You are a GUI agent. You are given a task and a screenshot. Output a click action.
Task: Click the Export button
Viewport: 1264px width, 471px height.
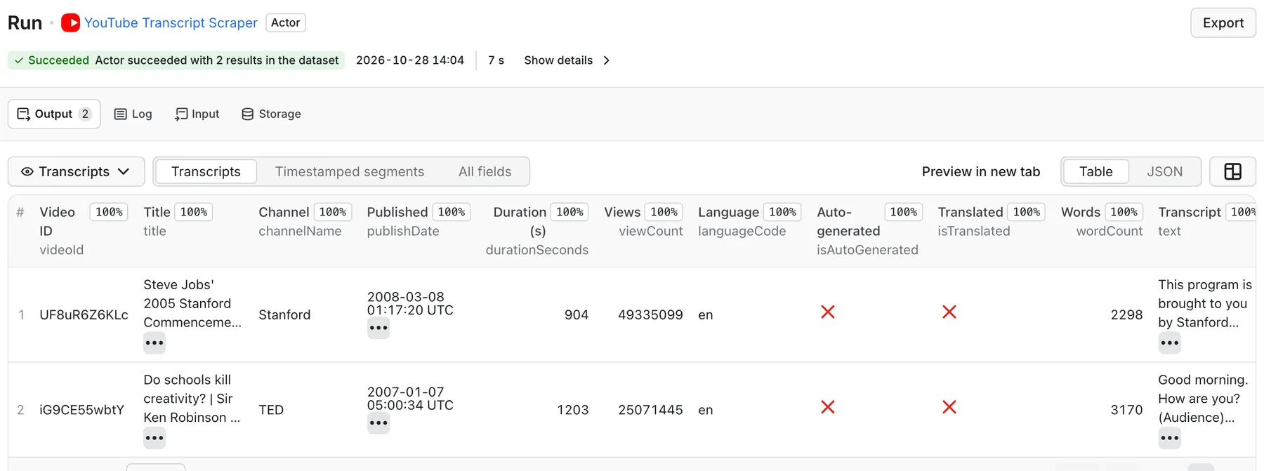point(1223,22)
